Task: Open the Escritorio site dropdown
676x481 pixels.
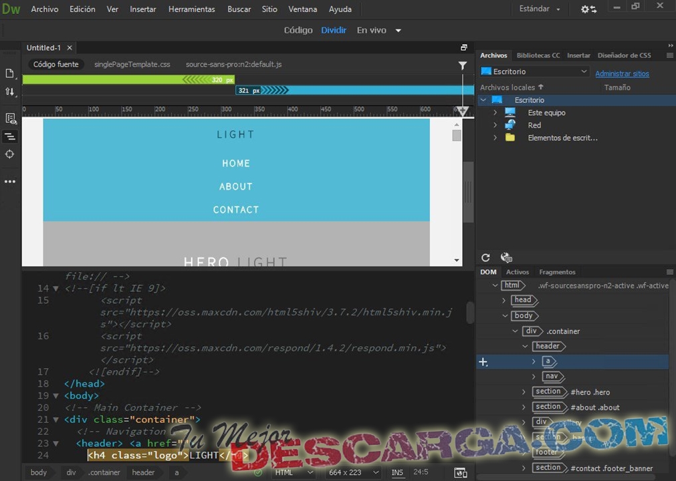Action: tap(534, 71)
